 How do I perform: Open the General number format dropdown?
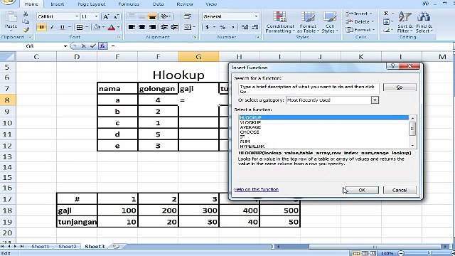point(256,16)
